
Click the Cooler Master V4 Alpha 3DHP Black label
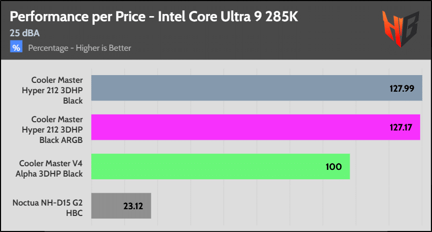pyautogui.click(x=50, y=166)
